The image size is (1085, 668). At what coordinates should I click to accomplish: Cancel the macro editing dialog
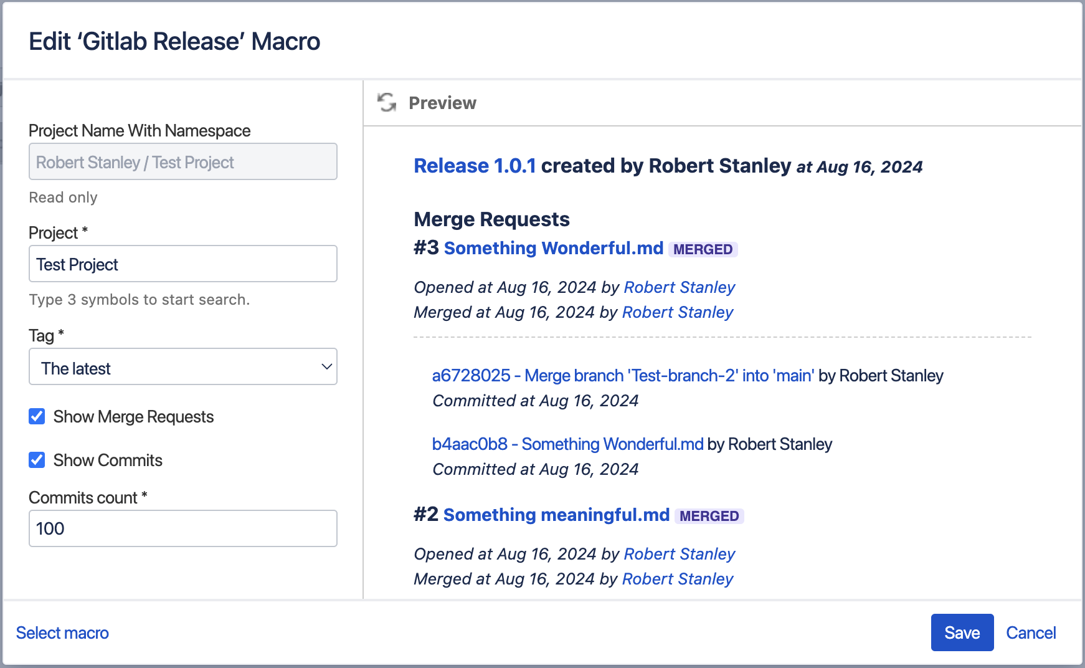[x=1031, y=632]
